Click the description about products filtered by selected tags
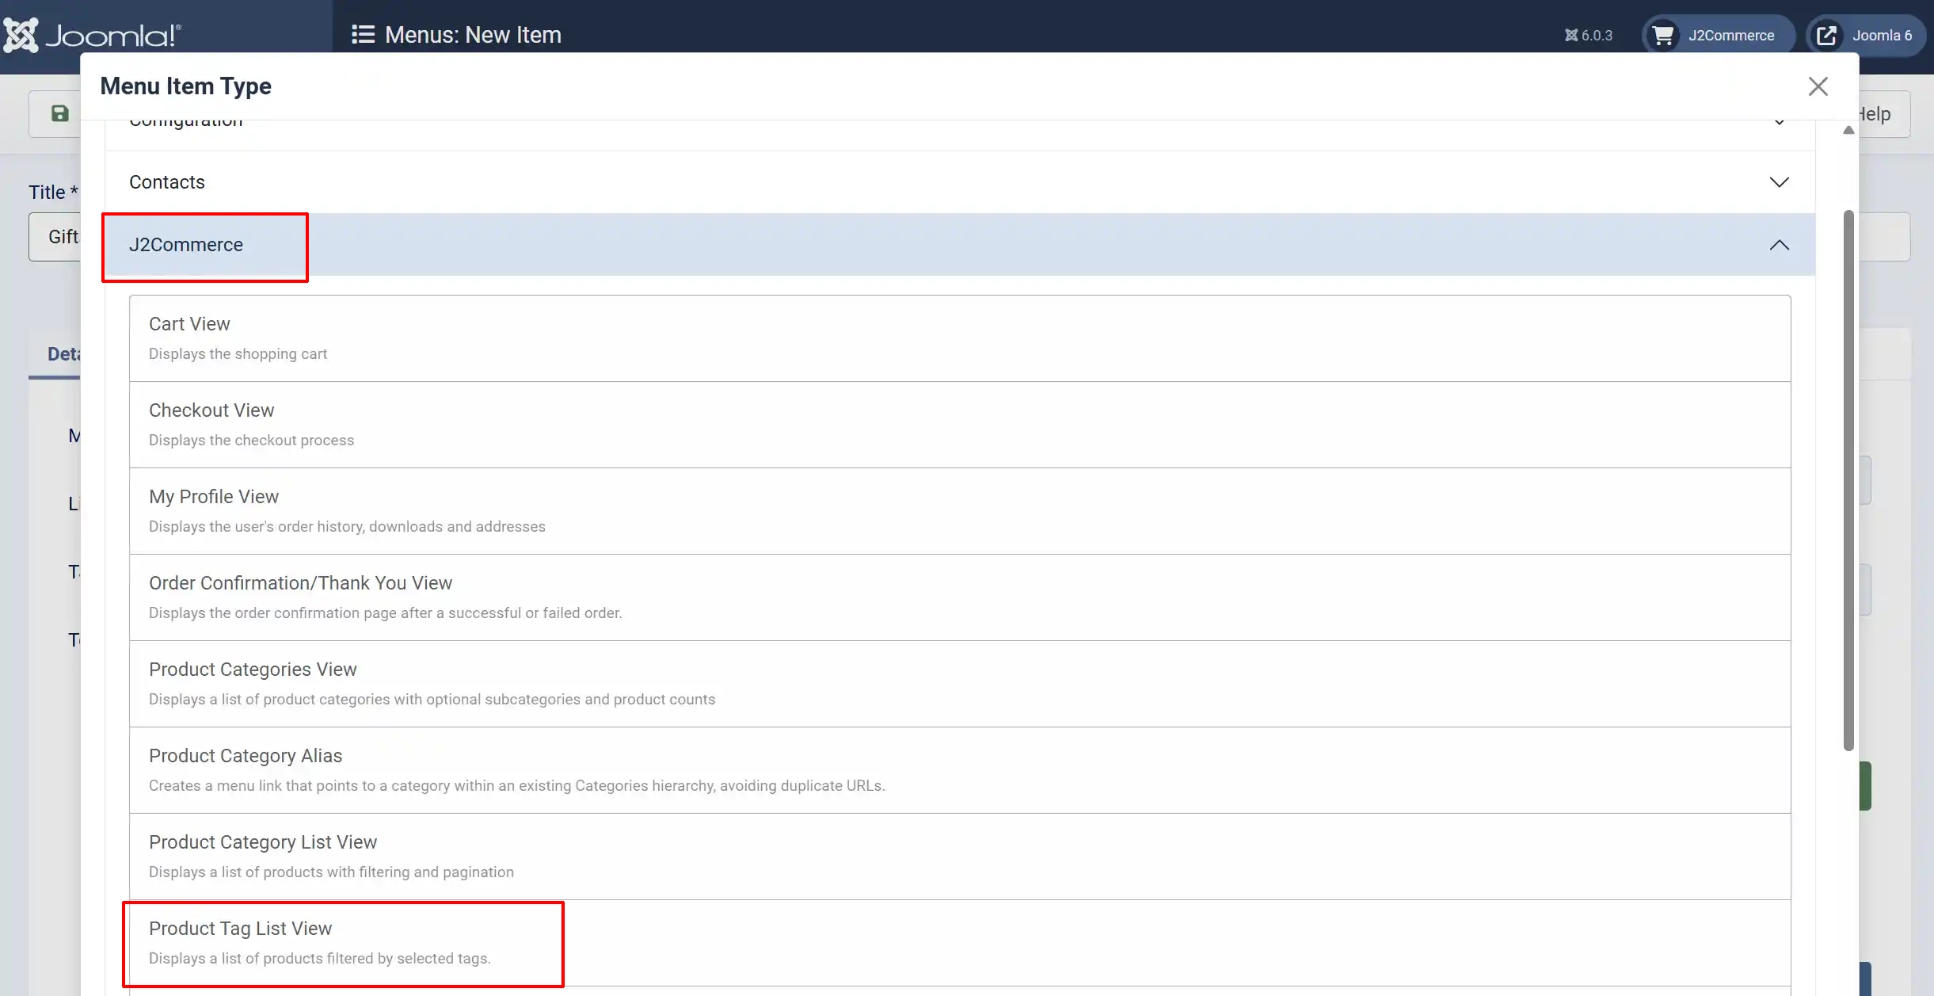Viewport: 1934px width, 996px height. pyautogui.click(x=320, y=959)
